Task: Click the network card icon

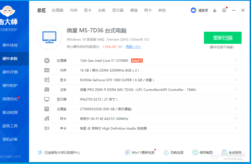Action: (x=47, y=118)
